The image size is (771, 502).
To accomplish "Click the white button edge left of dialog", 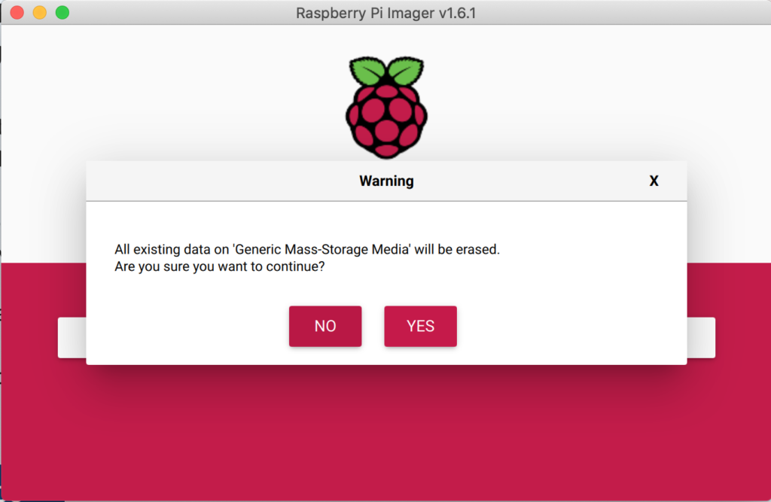I will [x=72, y=337].
